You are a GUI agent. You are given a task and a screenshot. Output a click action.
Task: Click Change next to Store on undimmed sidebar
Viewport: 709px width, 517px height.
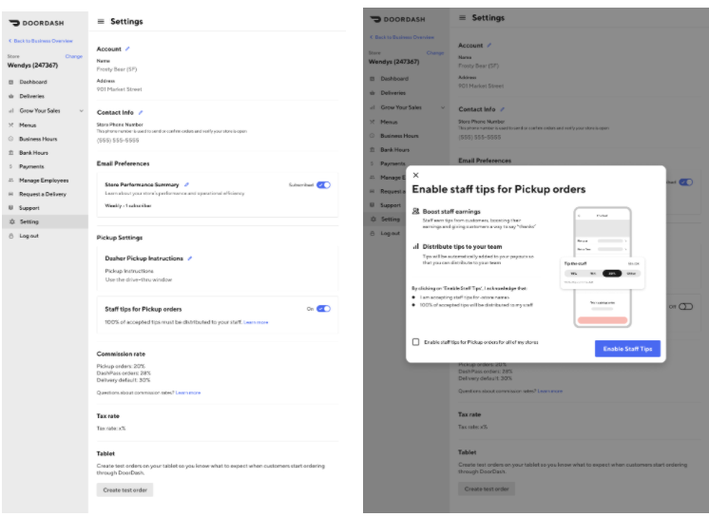(74, 57)
